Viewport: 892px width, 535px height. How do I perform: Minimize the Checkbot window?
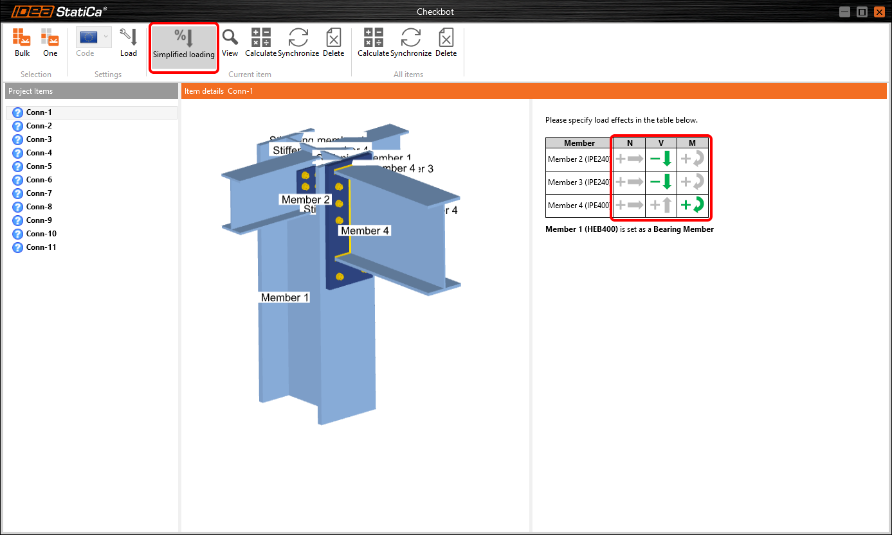point(844,12)
